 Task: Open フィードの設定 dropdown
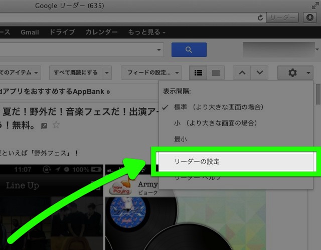pyautogui.click(x=151, y=72)
